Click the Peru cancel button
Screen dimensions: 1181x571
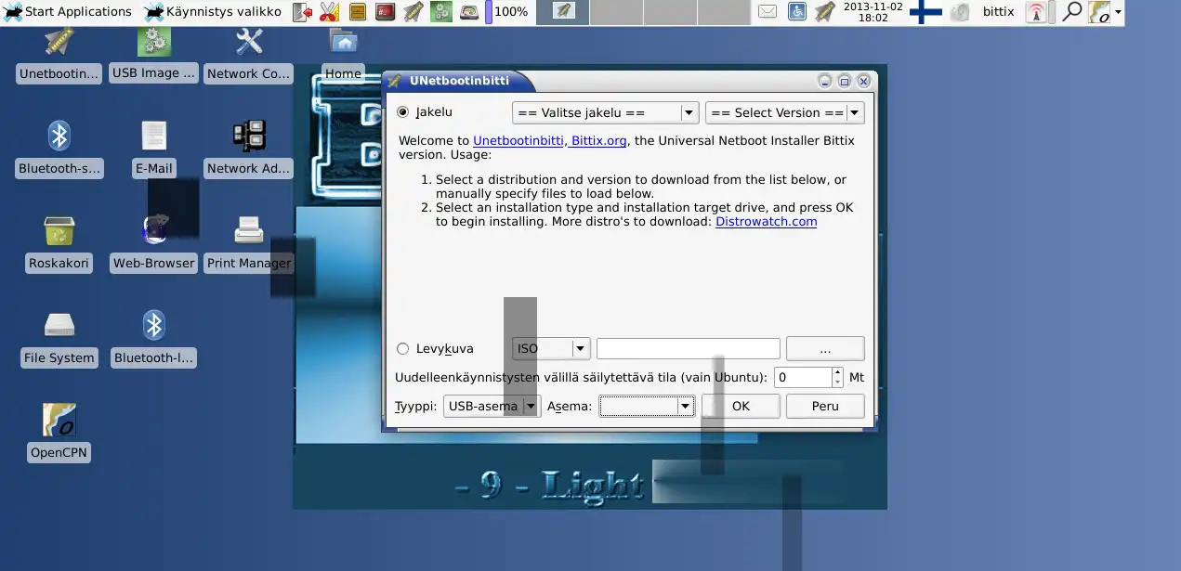click(825, 407)
